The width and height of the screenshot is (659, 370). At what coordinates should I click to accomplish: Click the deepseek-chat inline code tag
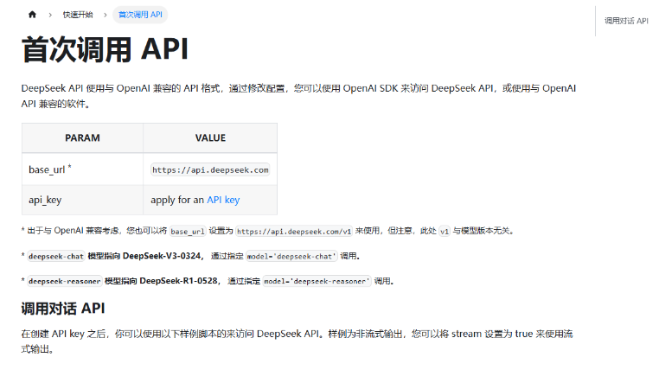tap(56, 256)
